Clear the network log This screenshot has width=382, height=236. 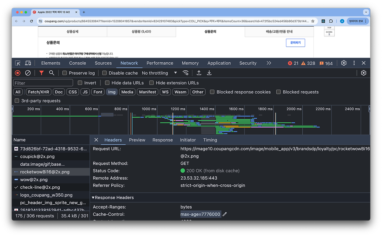(x=28, y=73)
